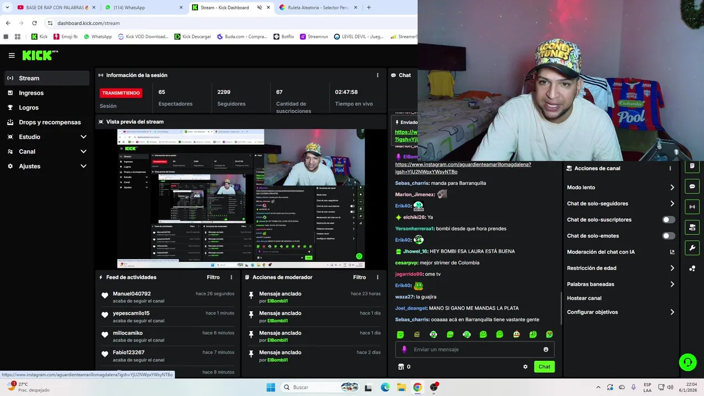Open Palabras baneadas chevron
This screenshot has width=704, height=396.
pos(672,284)
